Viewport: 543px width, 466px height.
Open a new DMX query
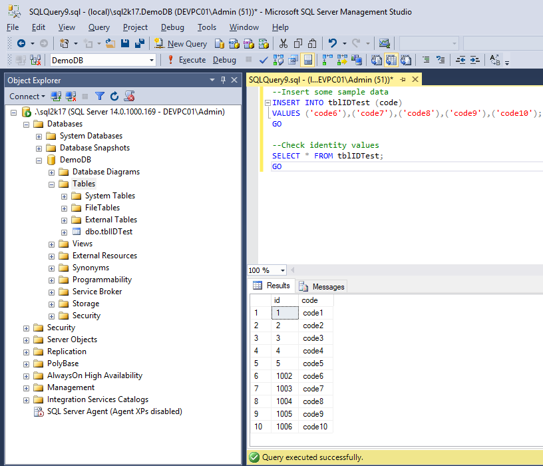pyautogui.click(x=249, y=44)
